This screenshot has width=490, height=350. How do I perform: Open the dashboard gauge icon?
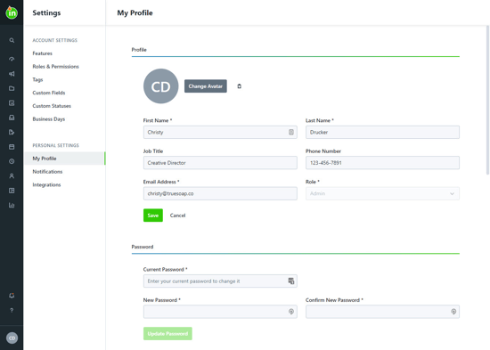point(12,59)
